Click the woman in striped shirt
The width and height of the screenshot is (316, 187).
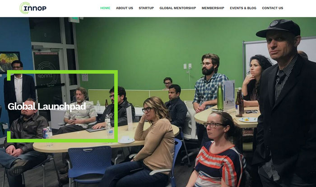click(218, 151)
